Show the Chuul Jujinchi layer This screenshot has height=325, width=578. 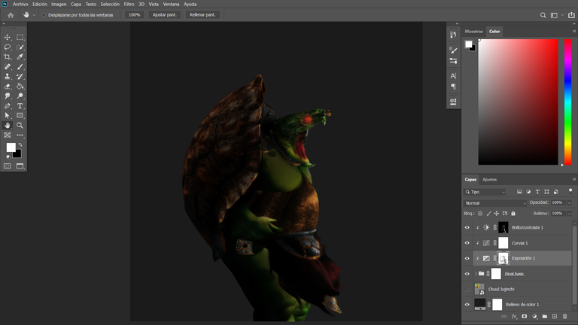(x=467, y=289)
